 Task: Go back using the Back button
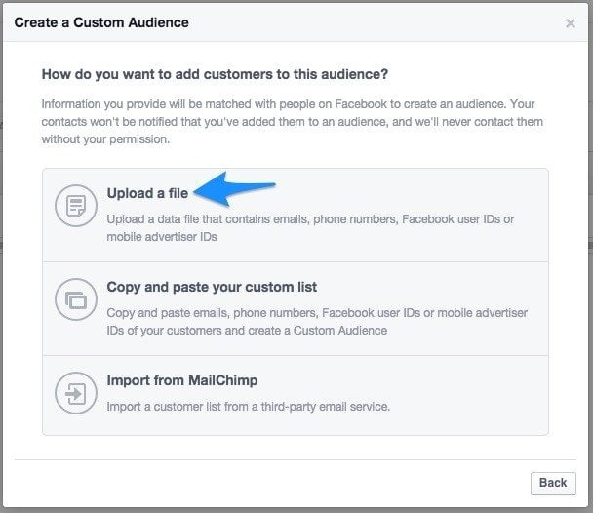pyautogui.click(x=553, y=483)
